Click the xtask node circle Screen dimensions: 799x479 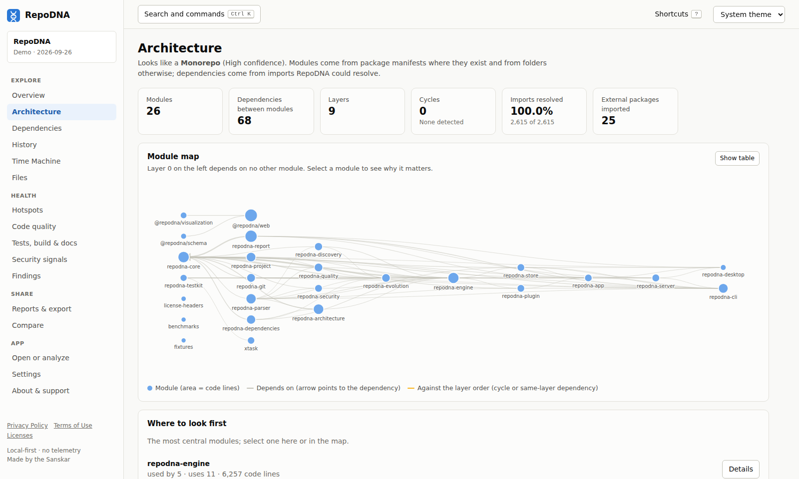251,340
